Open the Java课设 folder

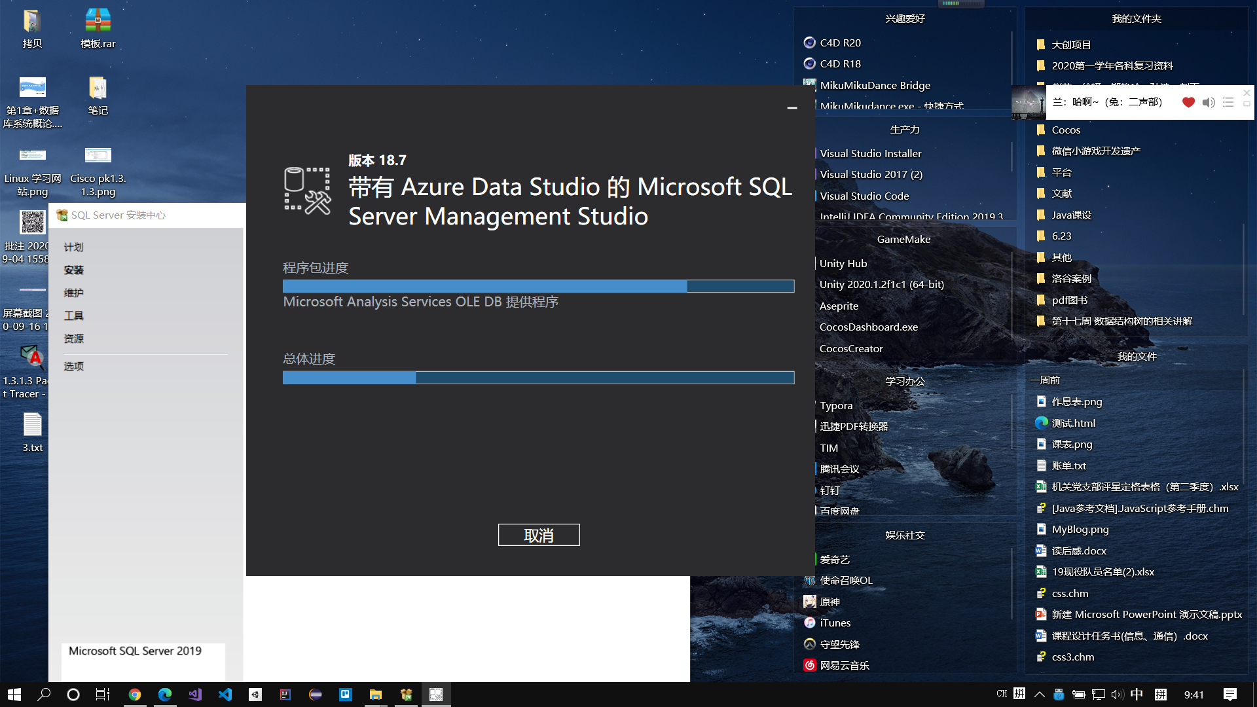(1064, 215)
